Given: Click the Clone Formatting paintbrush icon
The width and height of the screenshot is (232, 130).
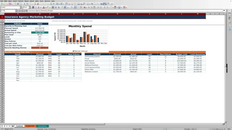Looking at the screenshot, I should pyautogui.click(x=35, y=4).
